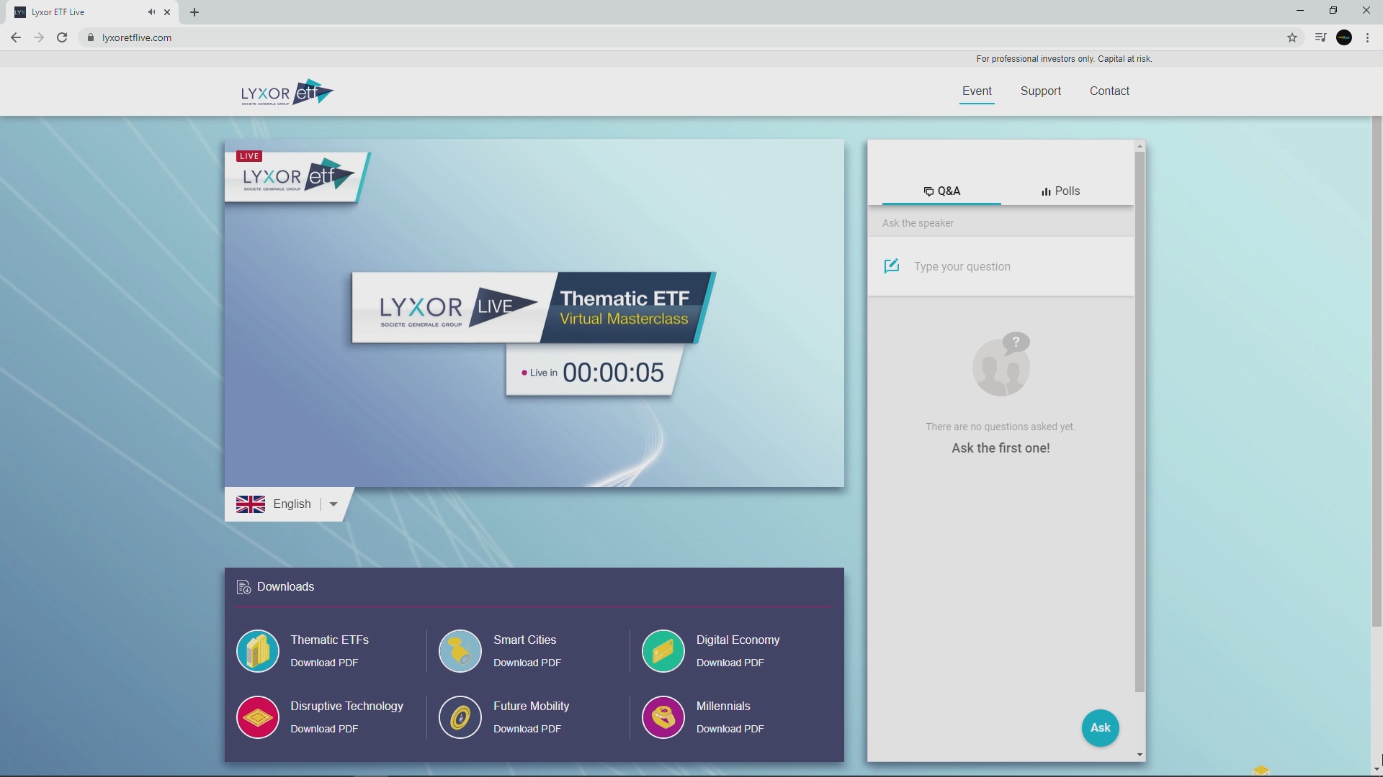Screen dimensions: 1383x777
Task: Close the Lyxor ETF Live tab
Action: (167, 12)
